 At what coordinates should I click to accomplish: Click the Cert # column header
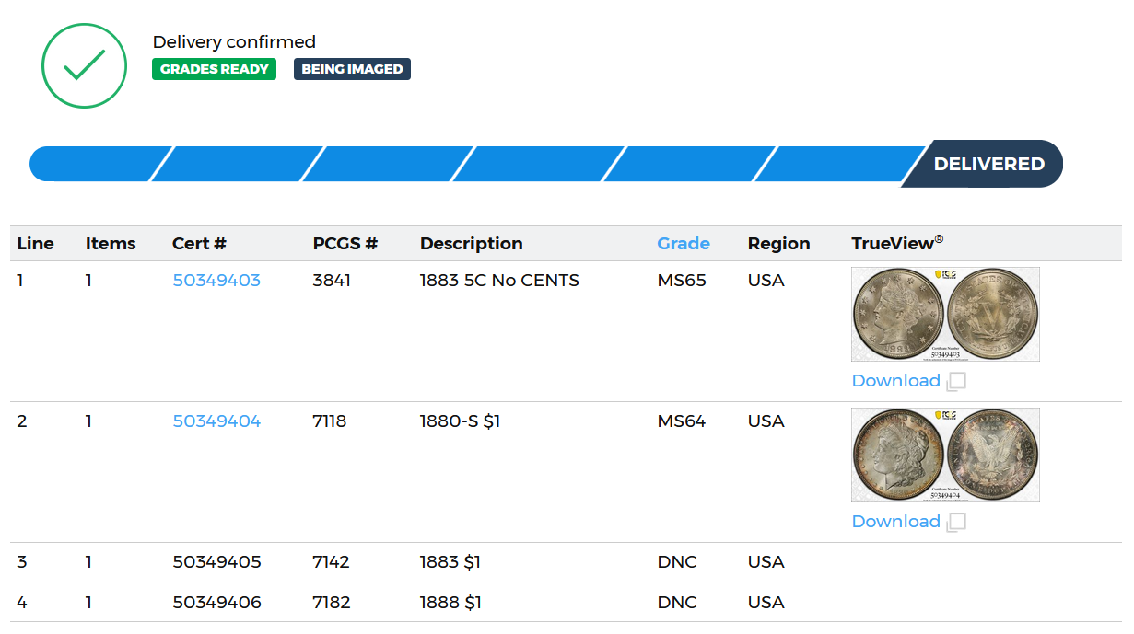coord(199,244)
